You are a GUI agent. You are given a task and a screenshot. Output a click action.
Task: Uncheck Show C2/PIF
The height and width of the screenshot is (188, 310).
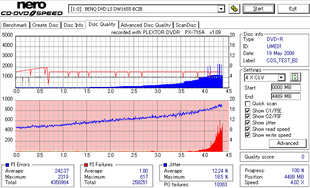tap(247, 116)
